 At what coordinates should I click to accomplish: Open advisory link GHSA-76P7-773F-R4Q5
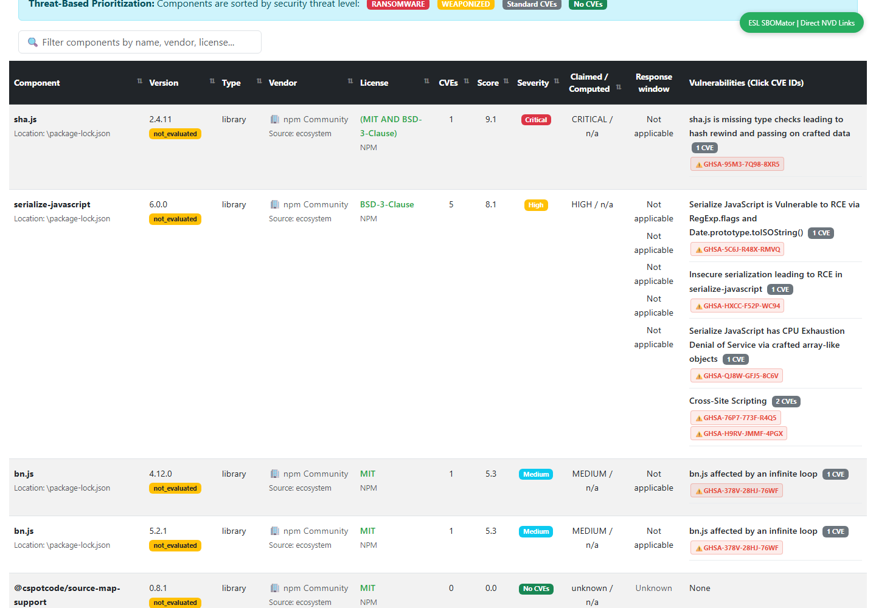[x=735, y=418]
